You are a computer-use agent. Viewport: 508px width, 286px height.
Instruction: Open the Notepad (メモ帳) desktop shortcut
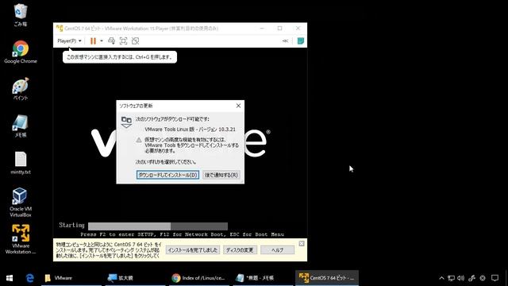pyautogui.click(x=21, y=126)
